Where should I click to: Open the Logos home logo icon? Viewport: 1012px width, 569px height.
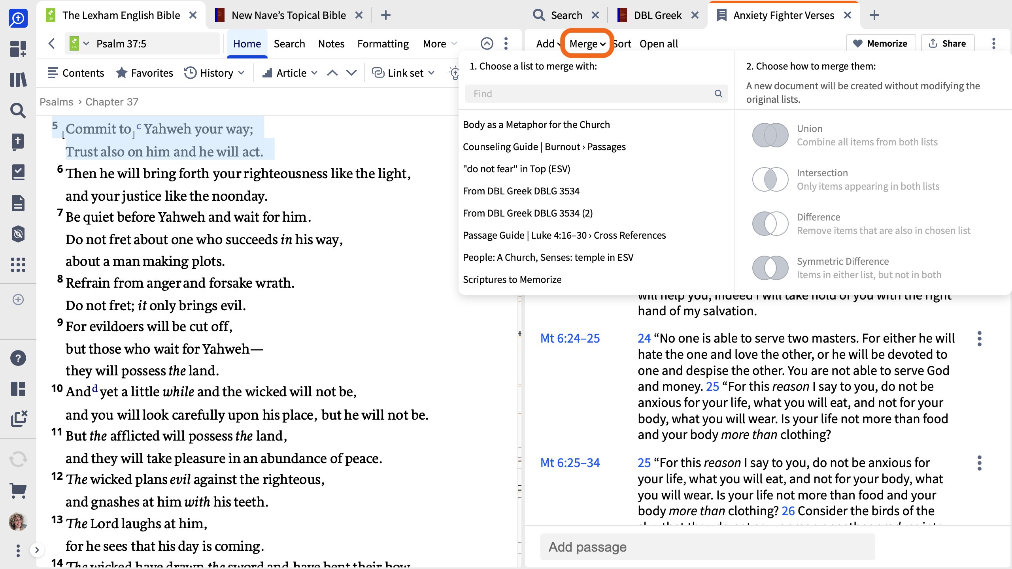pyautogui.click(x=18, y=18)
